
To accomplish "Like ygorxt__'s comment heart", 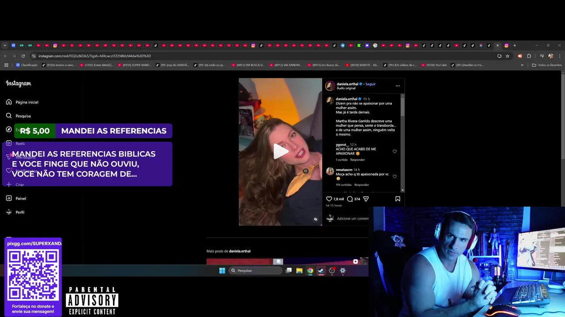I will (395, 151).
